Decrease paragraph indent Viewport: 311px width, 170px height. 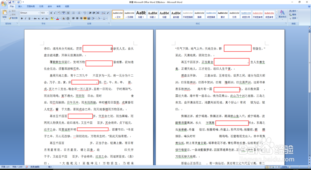[90, 13]
